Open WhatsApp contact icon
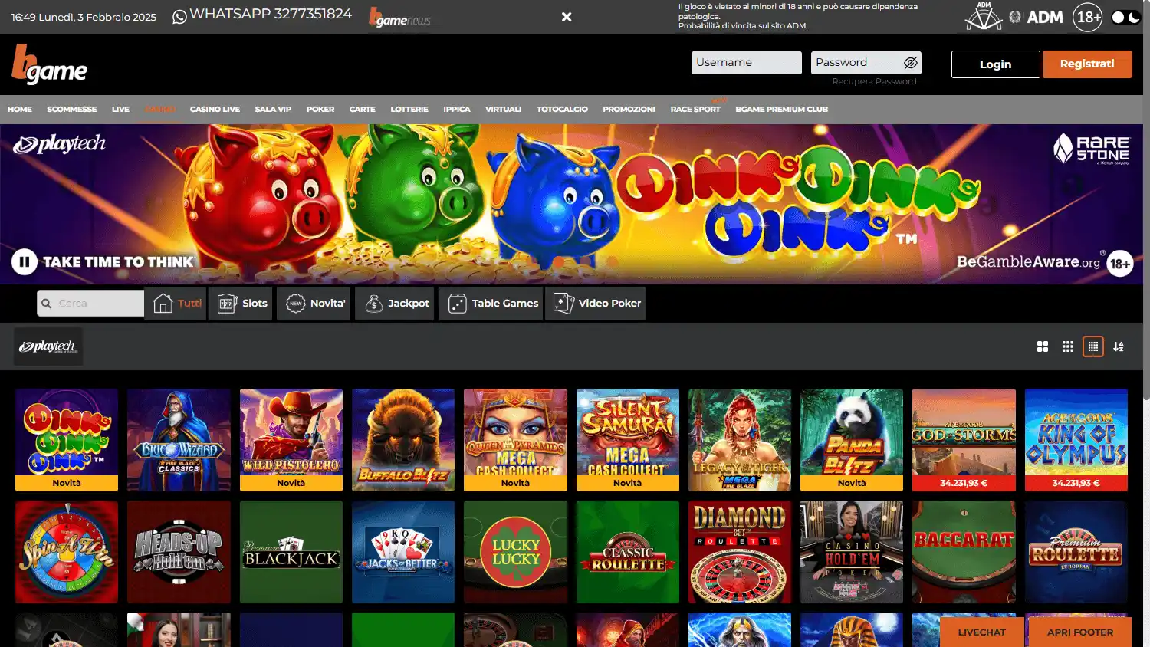The image size is (1150, 647). [x=179, y=16]
